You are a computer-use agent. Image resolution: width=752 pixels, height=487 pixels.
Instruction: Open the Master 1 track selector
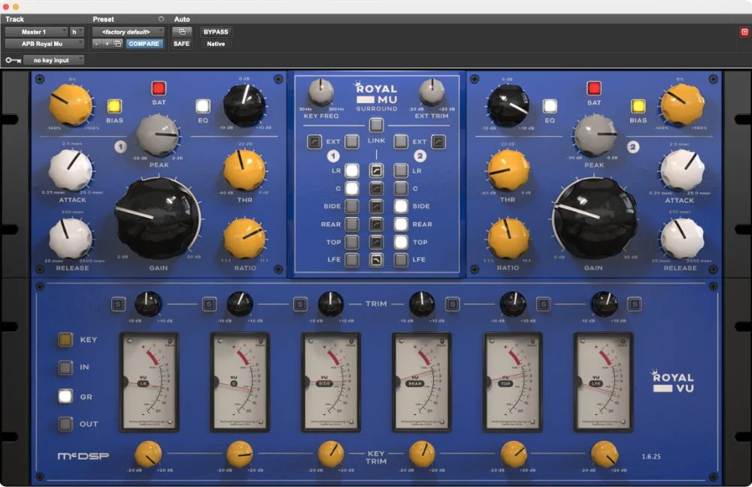(x=36, y=32)
